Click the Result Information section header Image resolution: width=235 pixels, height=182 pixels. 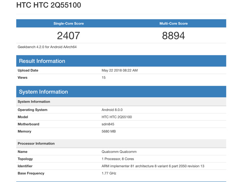pos(121,61)
